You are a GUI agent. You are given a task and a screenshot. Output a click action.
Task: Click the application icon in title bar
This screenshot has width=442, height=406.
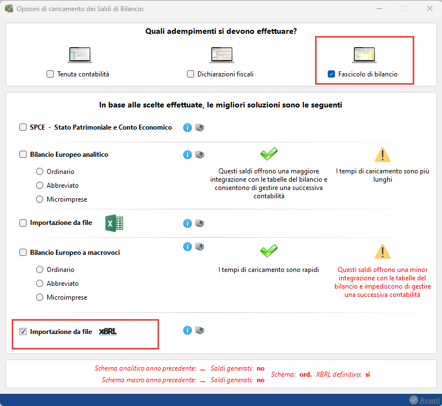coord(9,9)
